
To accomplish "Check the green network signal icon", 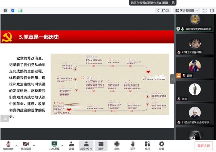I will (20, 10).
